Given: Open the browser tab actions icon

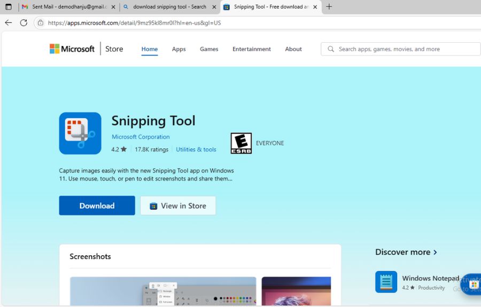Looking at the screenshot, I should [9, 7].
